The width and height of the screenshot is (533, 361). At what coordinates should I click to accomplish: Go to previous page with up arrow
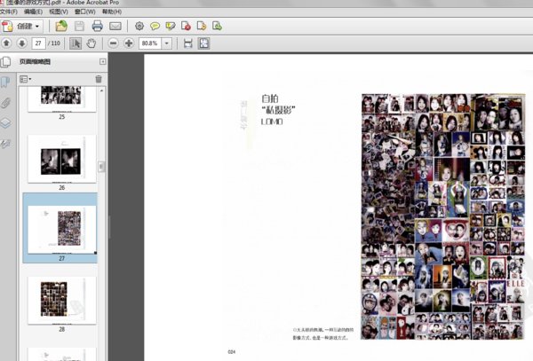tap(6, 43)
